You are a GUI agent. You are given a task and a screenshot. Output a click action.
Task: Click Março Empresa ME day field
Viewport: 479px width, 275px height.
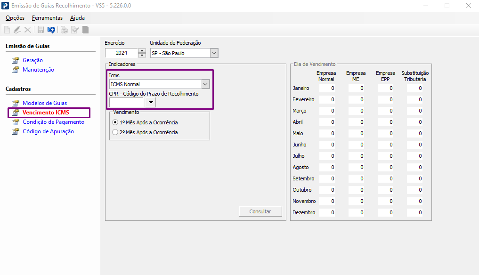coord(356,111)
